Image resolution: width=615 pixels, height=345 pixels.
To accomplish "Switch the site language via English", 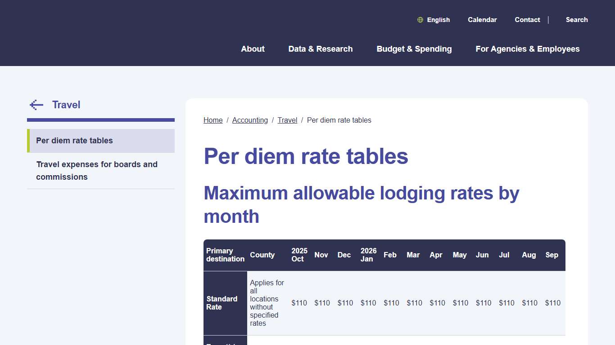I will [438, 20].
